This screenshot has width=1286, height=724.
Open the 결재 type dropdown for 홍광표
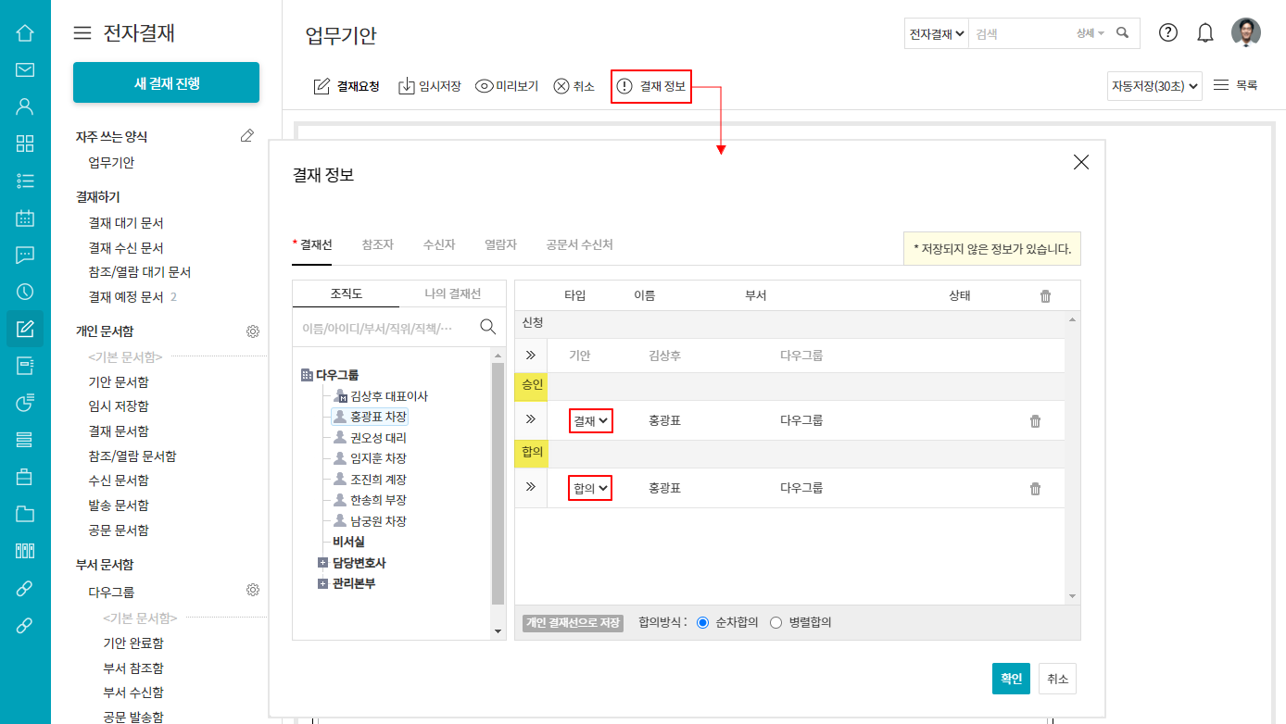[590, 421]
